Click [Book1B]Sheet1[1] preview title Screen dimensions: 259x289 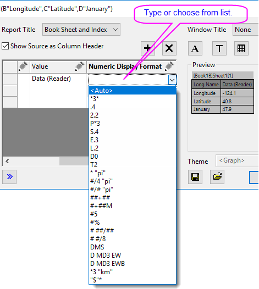pos(223,75)
